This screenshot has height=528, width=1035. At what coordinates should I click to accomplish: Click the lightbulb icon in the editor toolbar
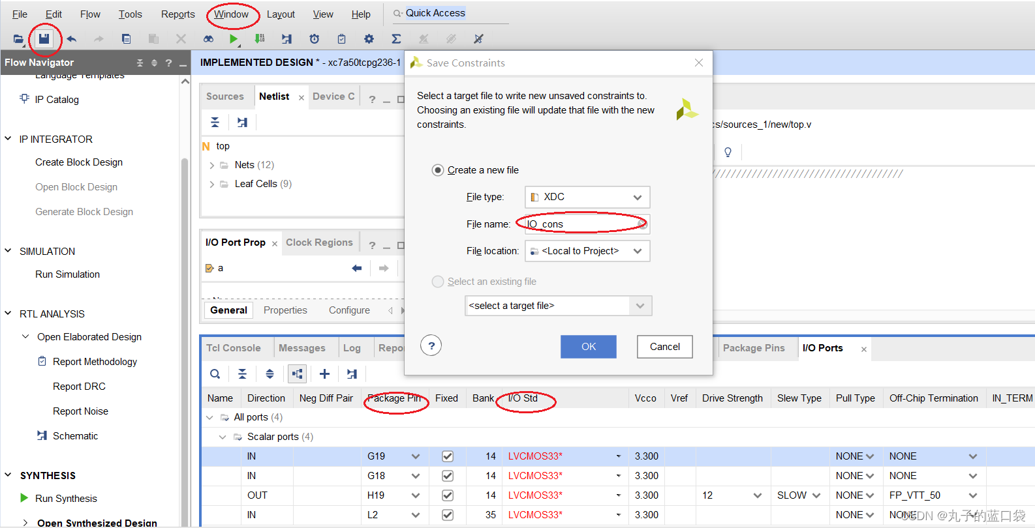point(728,153)
